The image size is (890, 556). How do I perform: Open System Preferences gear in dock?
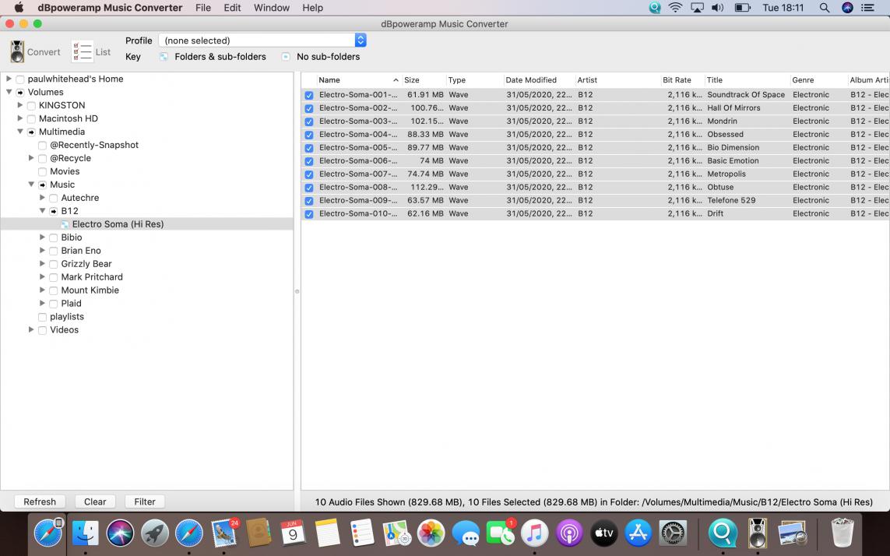pos(673,533)
